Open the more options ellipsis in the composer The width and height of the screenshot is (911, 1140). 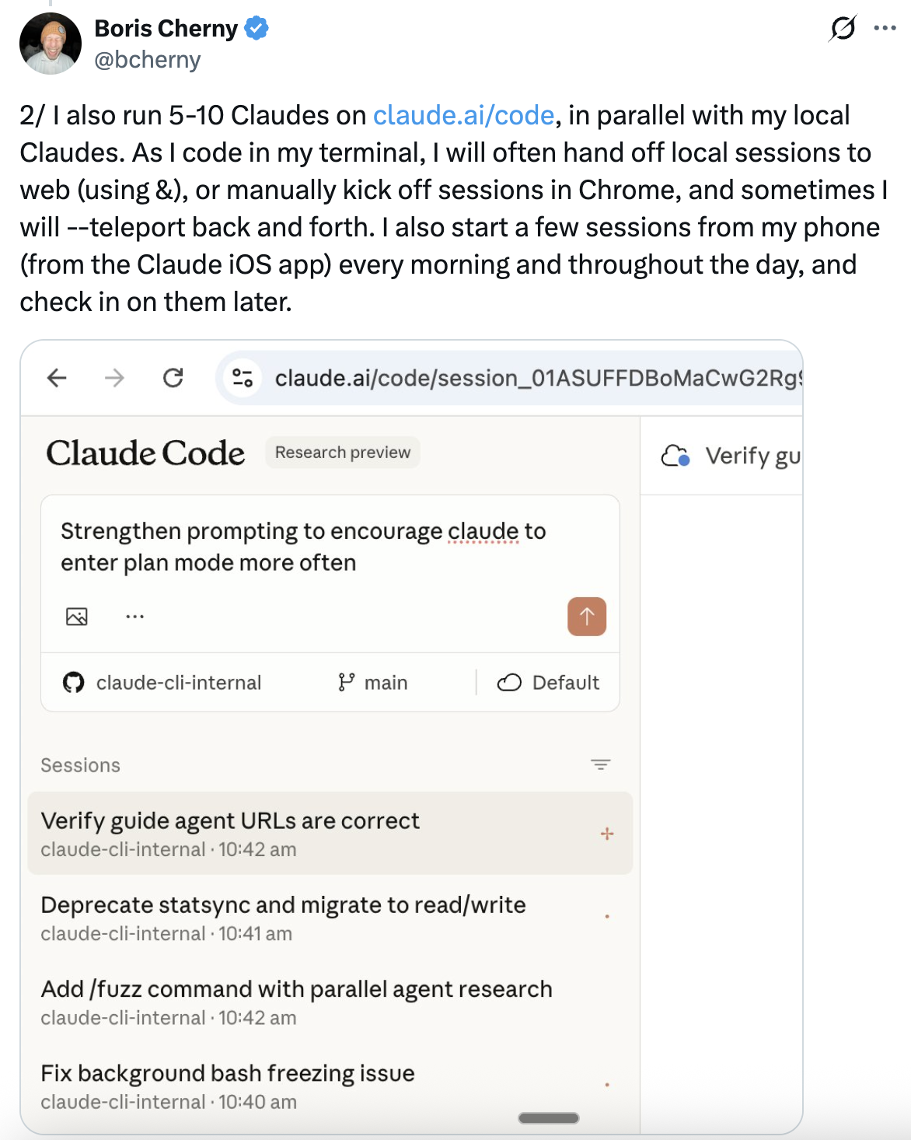click(x=134, y=617)
